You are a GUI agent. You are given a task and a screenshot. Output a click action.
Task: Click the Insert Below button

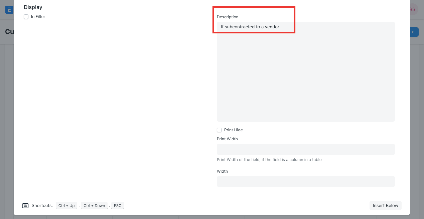(385, 205)
